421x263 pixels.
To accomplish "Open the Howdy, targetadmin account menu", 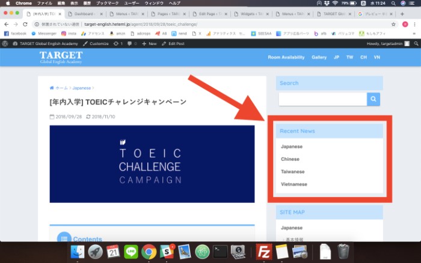I will [x=388, y=44].
